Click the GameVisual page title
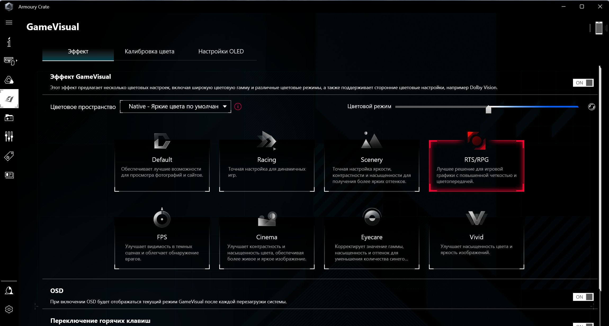This screenshot has width=609, height=326. click(53, 27)
